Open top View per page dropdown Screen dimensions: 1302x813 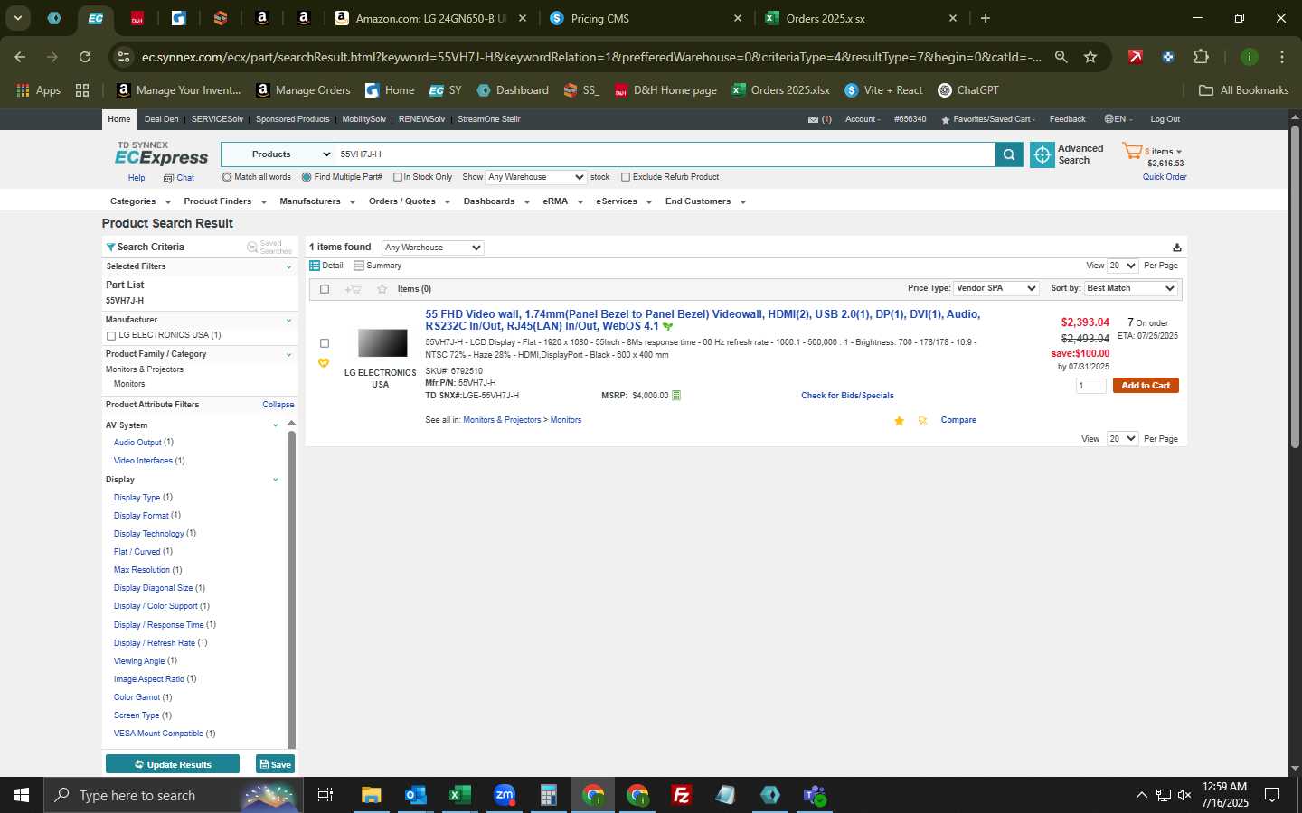(1122, 266)
